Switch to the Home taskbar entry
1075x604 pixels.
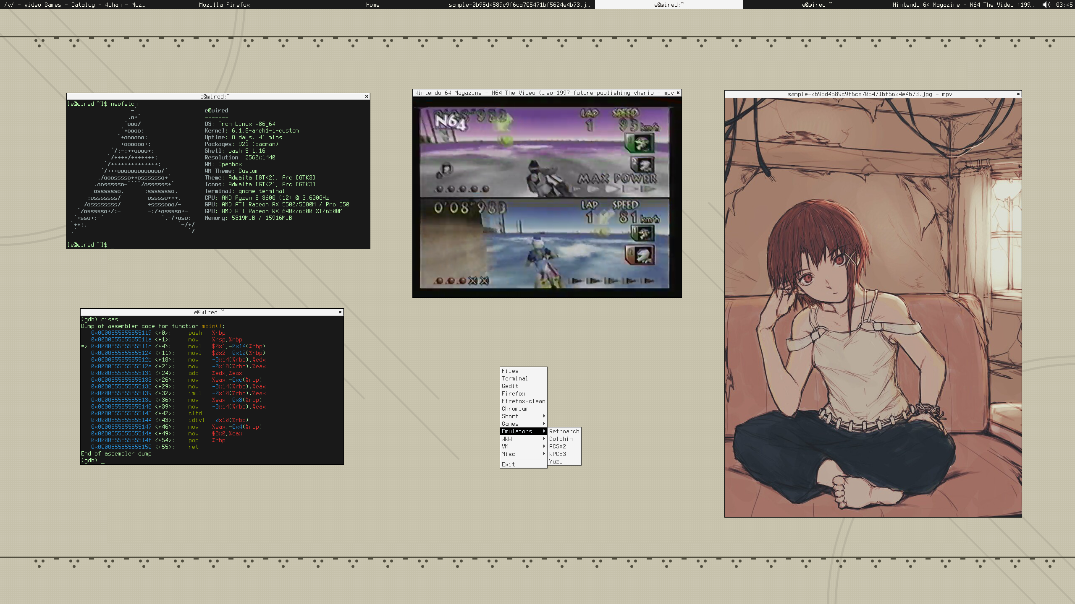pyautogui.click(x=372, y=5)
